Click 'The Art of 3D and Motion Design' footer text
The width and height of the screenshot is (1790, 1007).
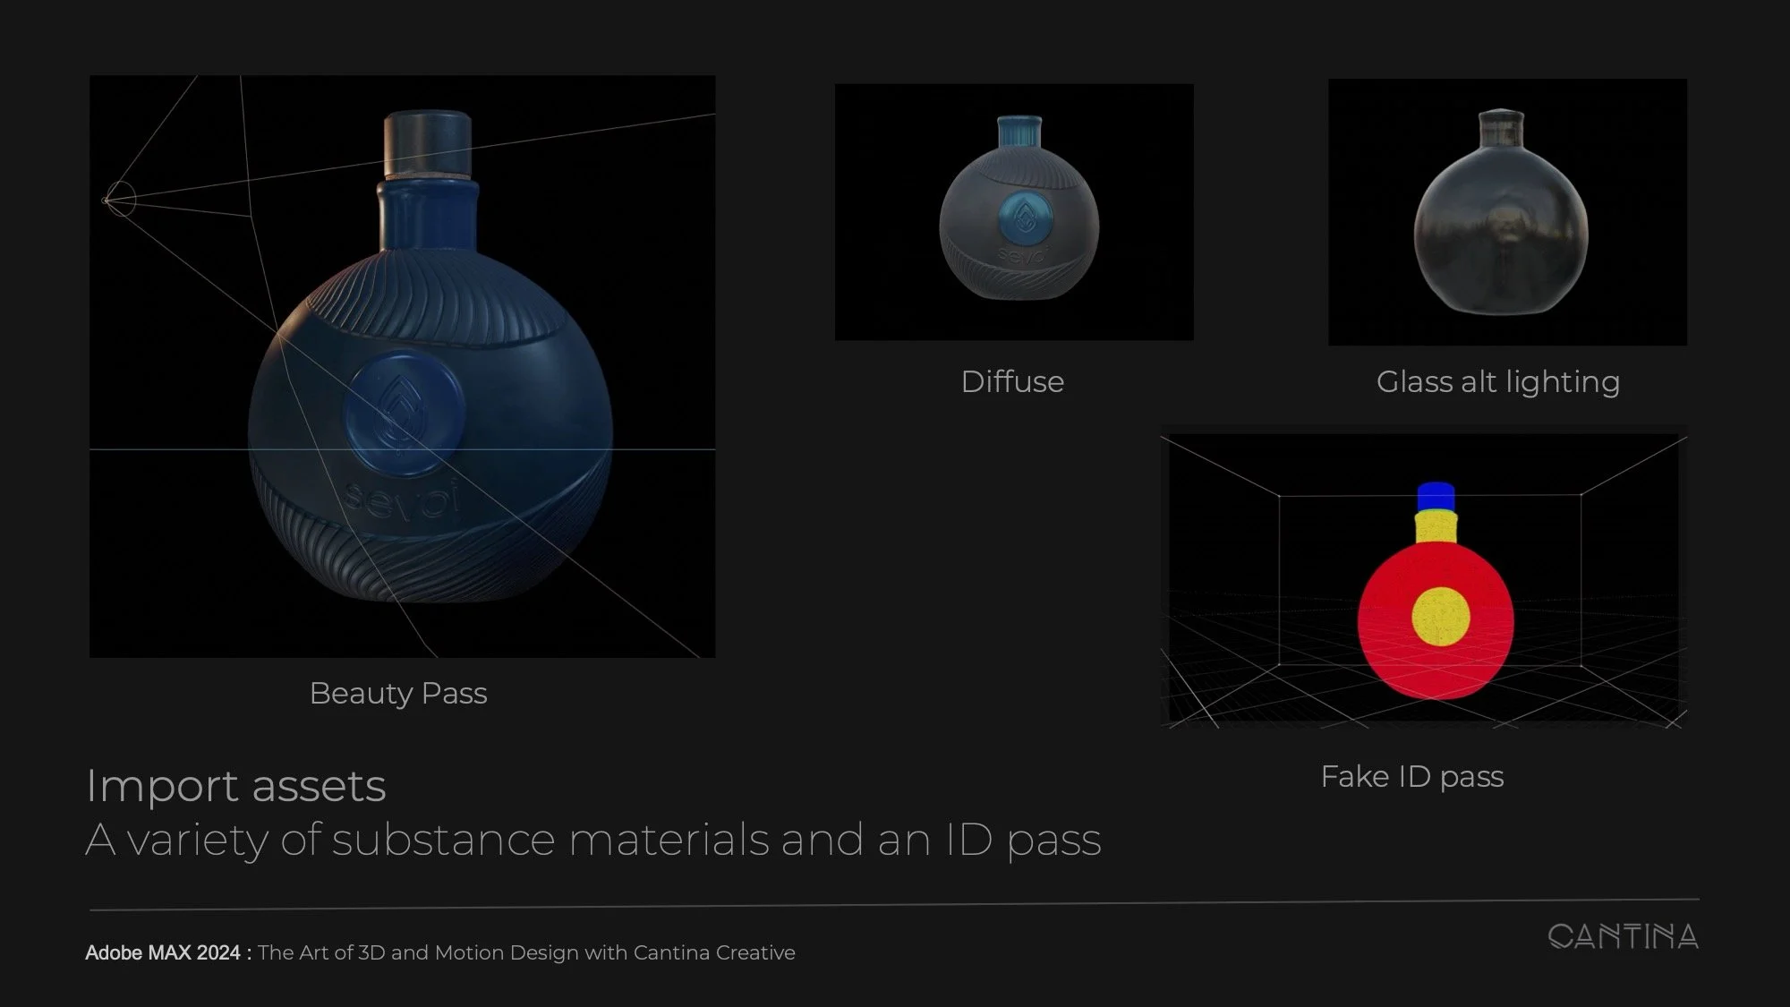pos(526,952)
